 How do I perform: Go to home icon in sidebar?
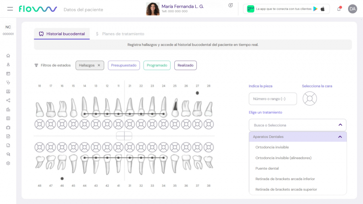pyautogui.click(x=8, y=56)
